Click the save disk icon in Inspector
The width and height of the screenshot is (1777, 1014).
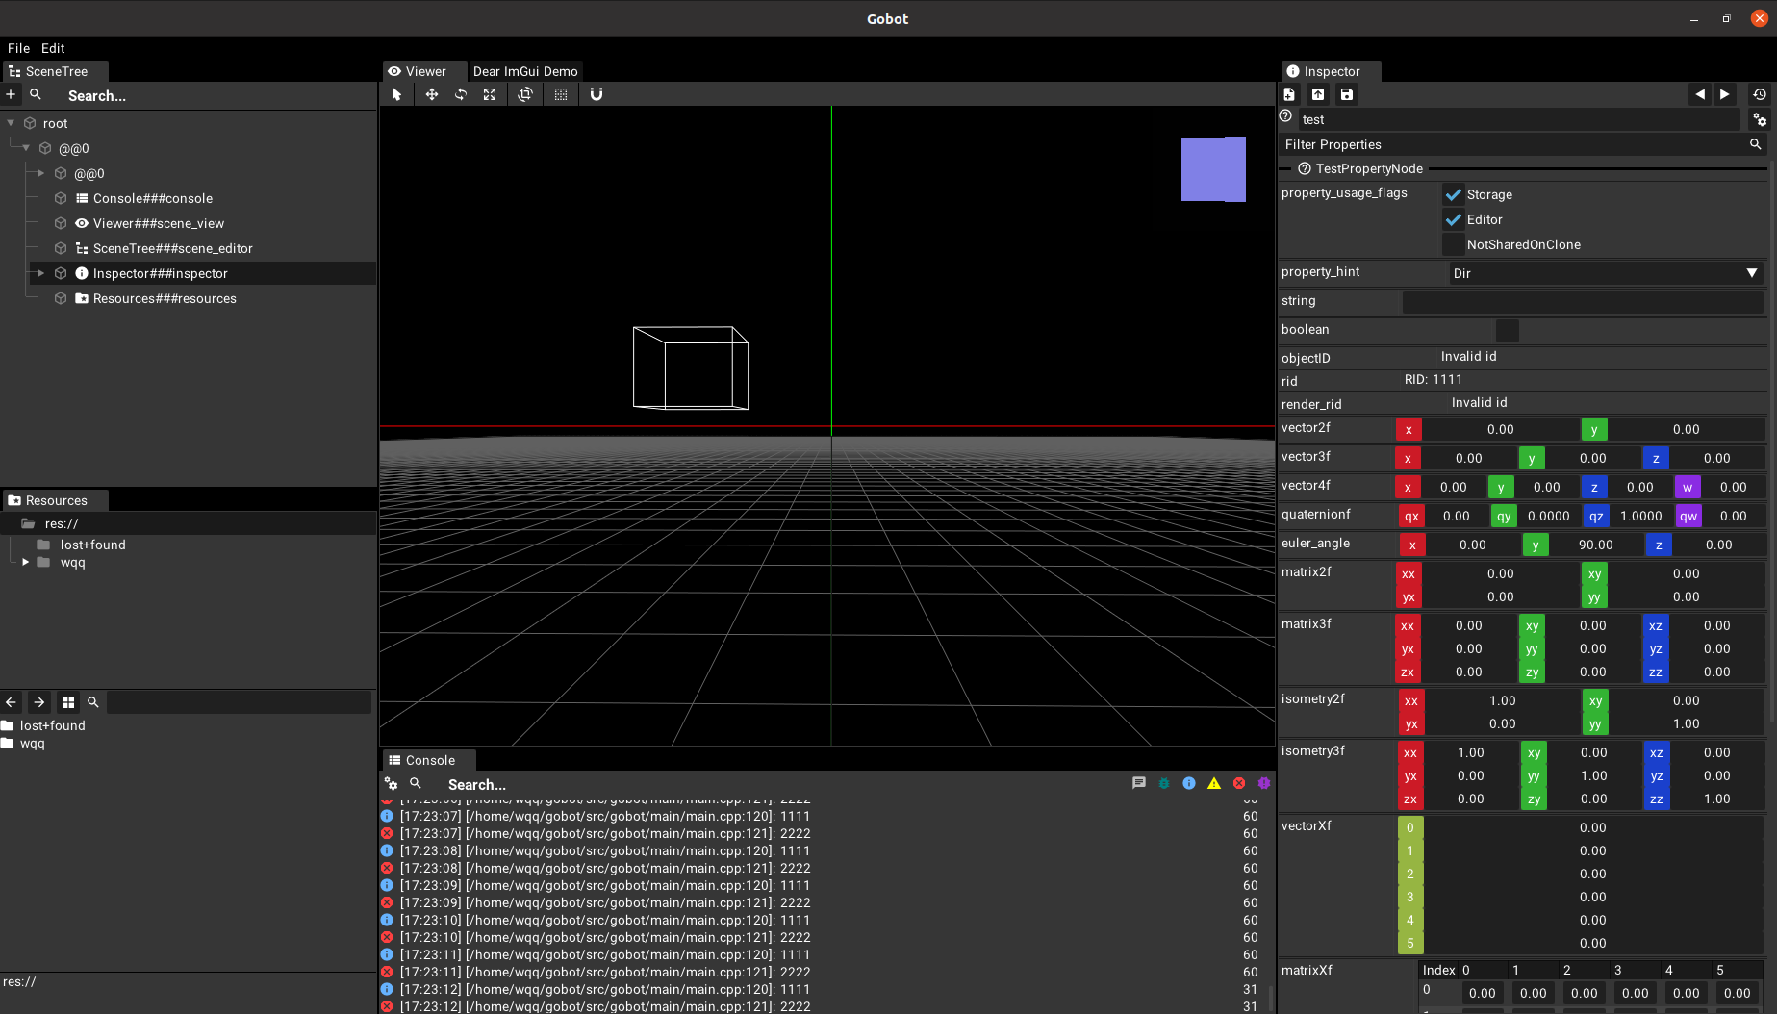coord(1347,94)
